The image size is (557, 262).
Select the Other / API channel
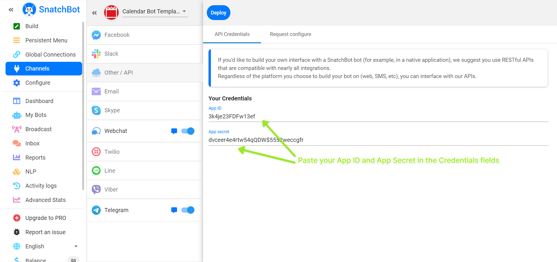tap(145, 73)
